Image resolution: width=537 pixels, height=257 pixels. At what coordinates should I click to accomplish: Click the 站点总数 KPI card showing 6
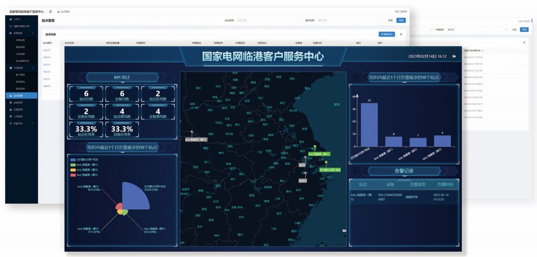coord(87,94)
